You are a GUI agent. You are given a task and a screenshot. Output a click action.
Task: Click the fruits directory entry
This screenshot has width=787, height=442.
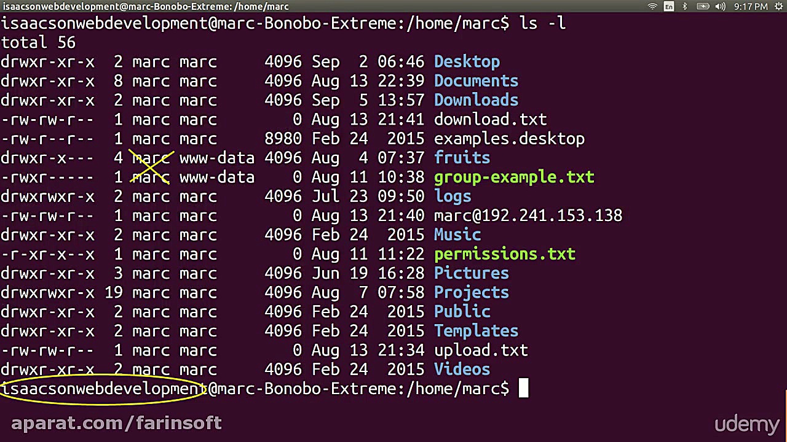click(x=462, y=158)
